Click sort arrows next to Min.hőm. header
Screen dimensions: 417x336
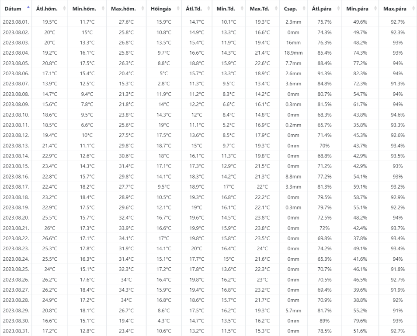click(103, 8)
